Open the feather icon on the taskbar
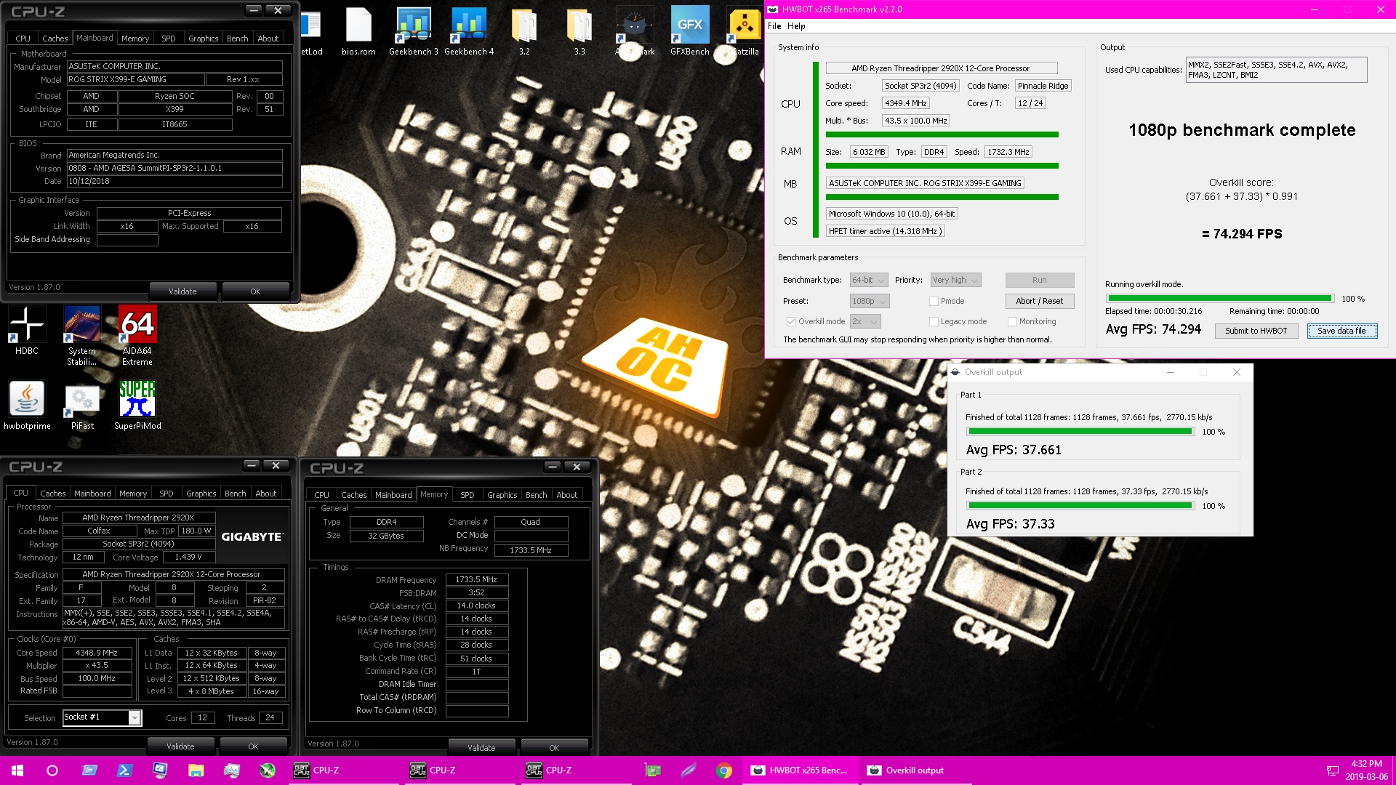Viewport: 1396px width, 785px height. tap(689, 770)
